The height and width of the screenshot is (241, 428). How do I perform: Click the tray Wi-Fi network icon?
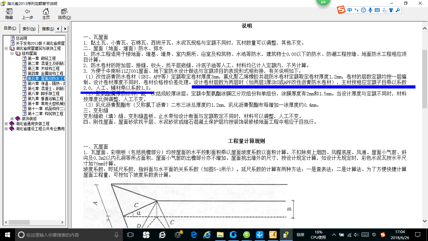(349, 235)
